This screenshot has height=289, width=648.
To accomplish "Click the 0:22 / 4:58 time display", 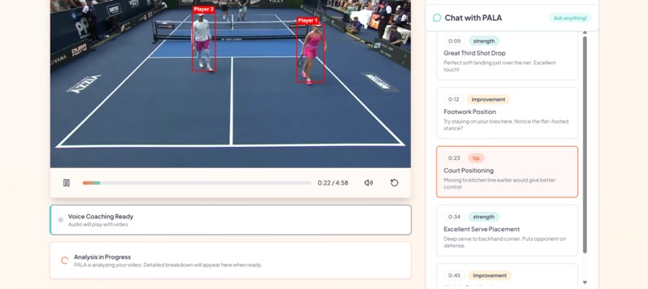I will click(x=333, y=183).
